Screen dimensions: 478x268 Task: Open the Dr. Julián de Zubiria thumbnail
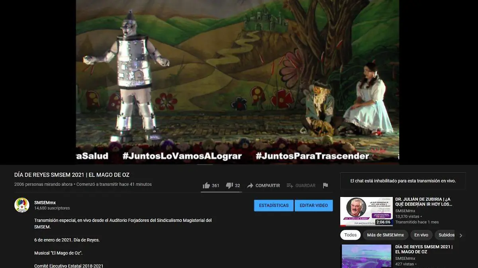click(366, 212)
